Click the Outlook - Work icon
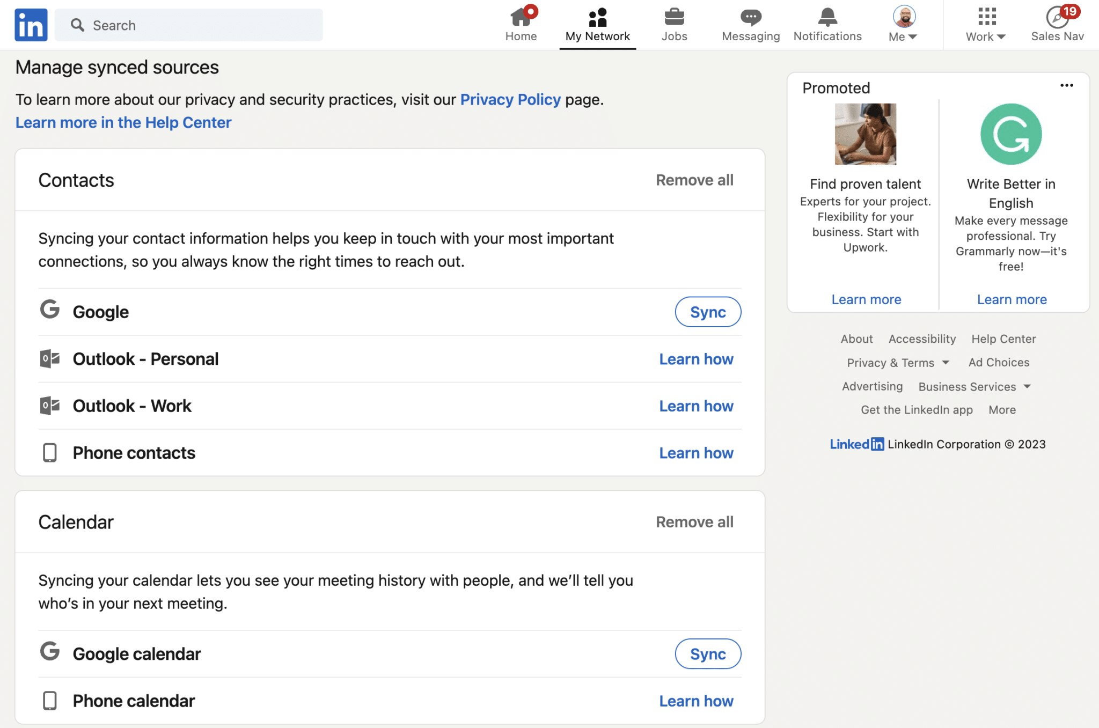Screen dimensions: 1099x728 50,405
